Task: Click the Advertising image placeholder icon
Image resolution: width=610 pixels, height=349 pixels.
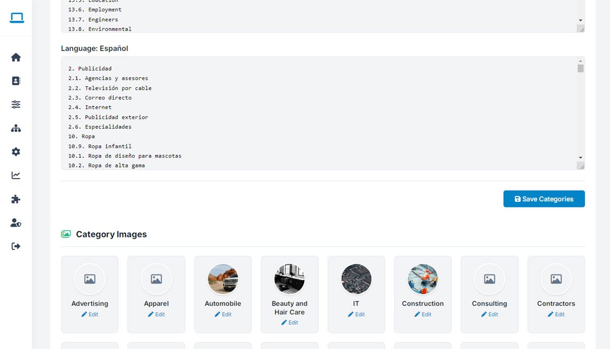Action: [89, 279]
